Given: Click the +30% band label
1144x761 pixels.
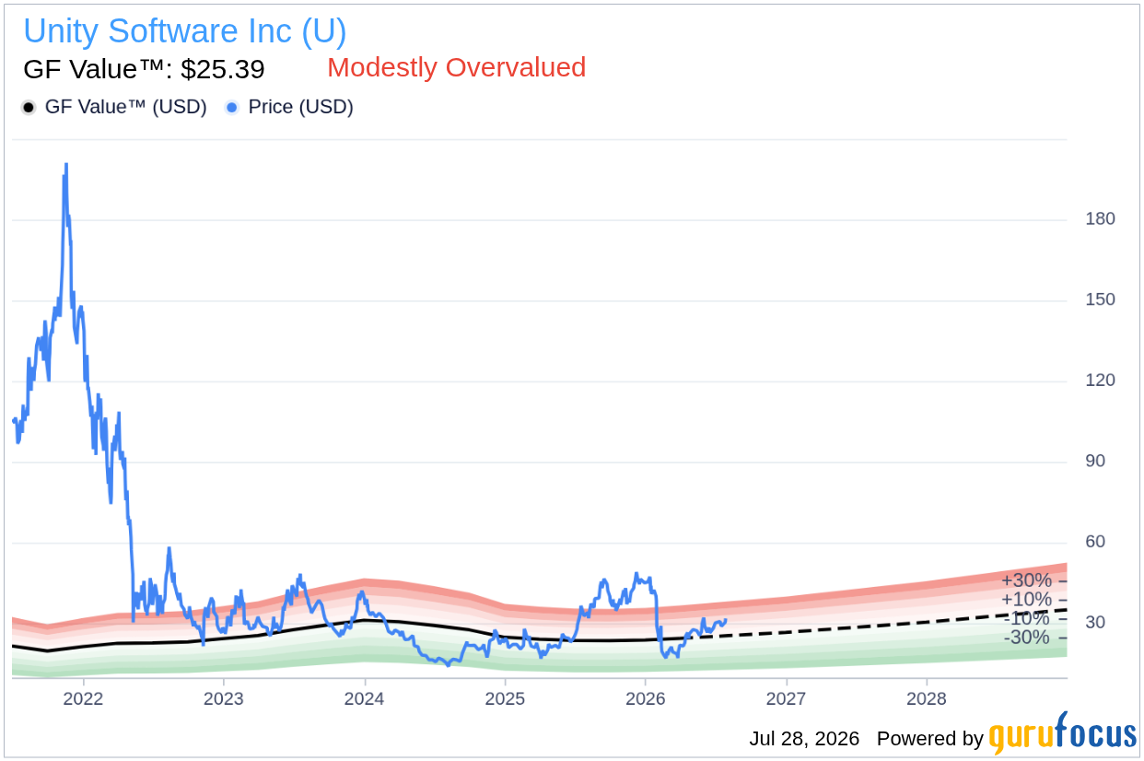Looking at the screenshot, I should click(x=1026, y=580).
